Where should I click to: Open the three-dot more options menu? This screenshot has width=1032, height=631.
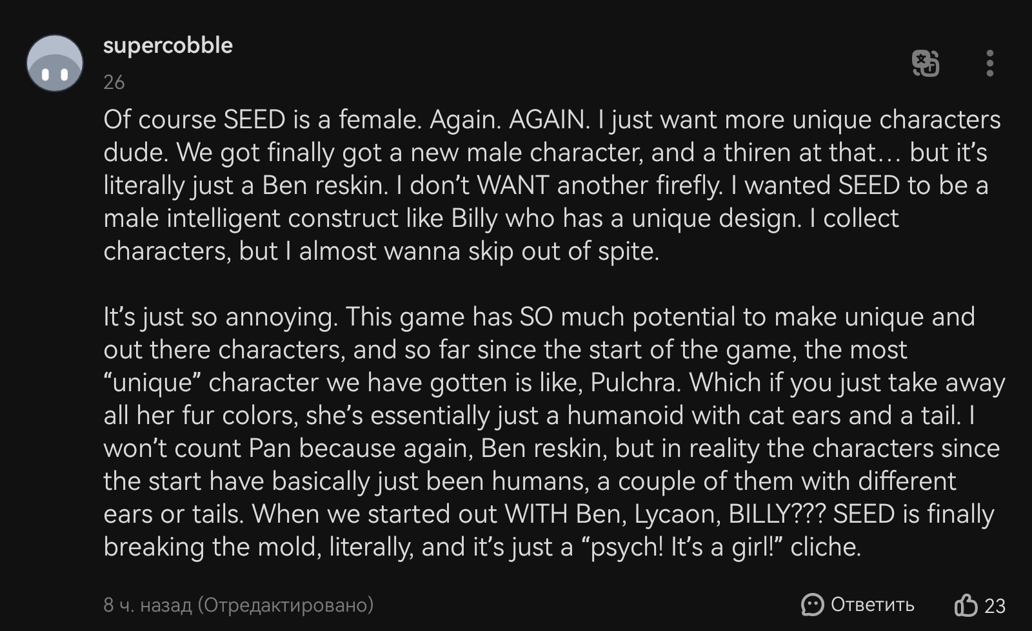(x=989, y=63)
